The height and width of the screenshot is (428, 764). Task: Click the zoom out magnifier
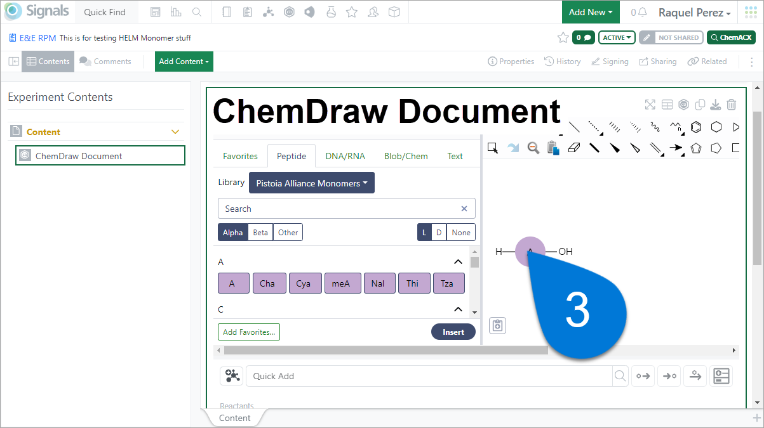(533, 148)
